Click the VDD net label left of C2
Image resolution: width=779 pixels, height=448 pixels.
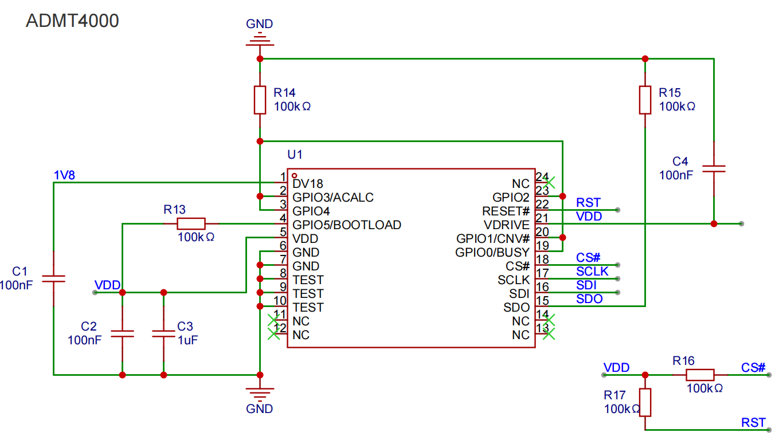pos(108,285)
